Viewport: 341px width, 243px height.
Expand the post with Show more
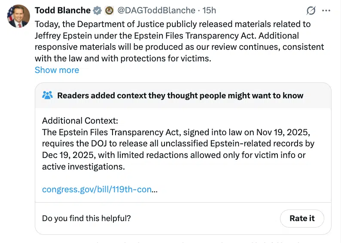[x=57, y=70]
